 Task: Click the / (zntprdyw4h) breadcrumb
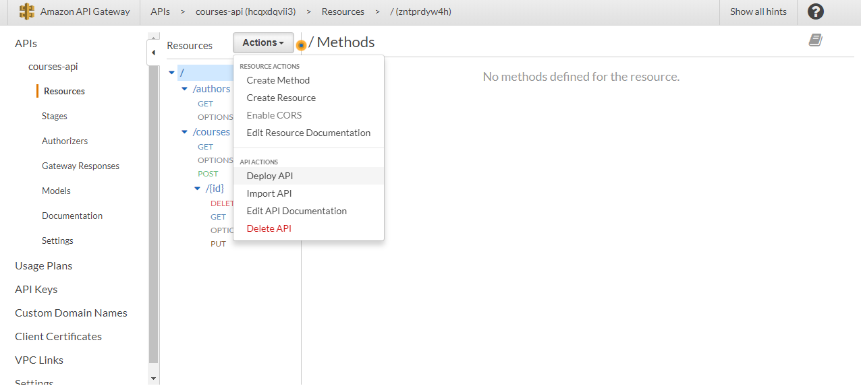click(x=420, y=11)
